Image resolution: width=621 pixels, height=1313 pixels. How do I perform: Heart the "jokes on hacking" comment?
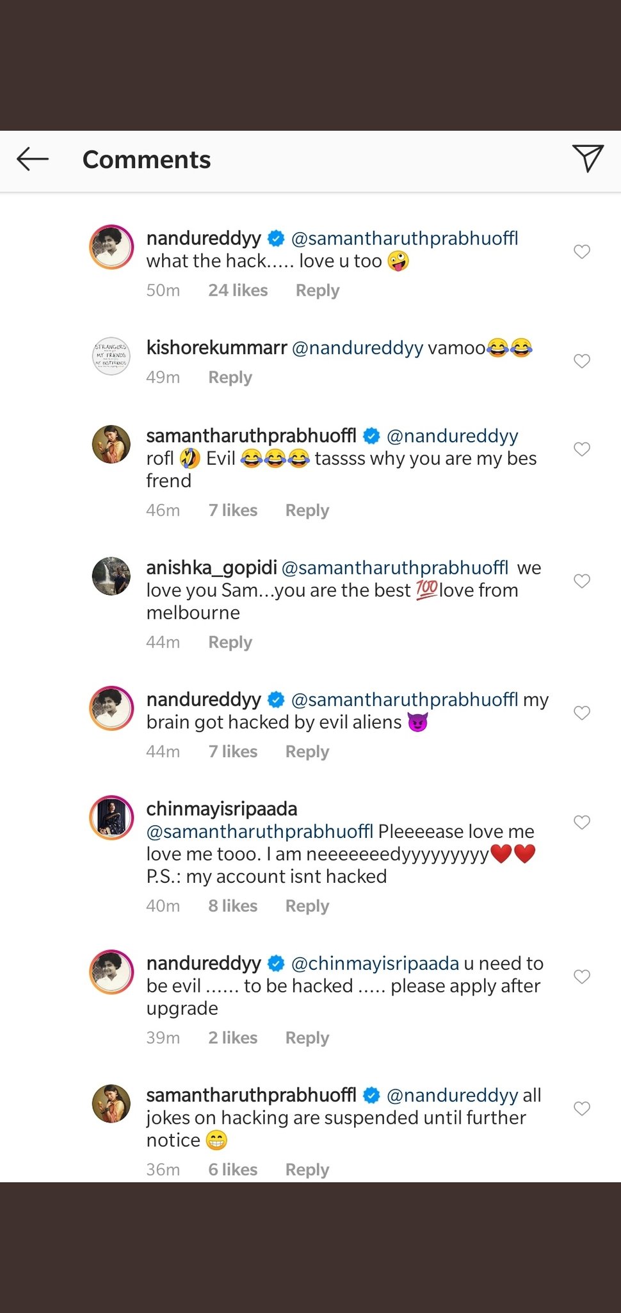click(581, 1108)
